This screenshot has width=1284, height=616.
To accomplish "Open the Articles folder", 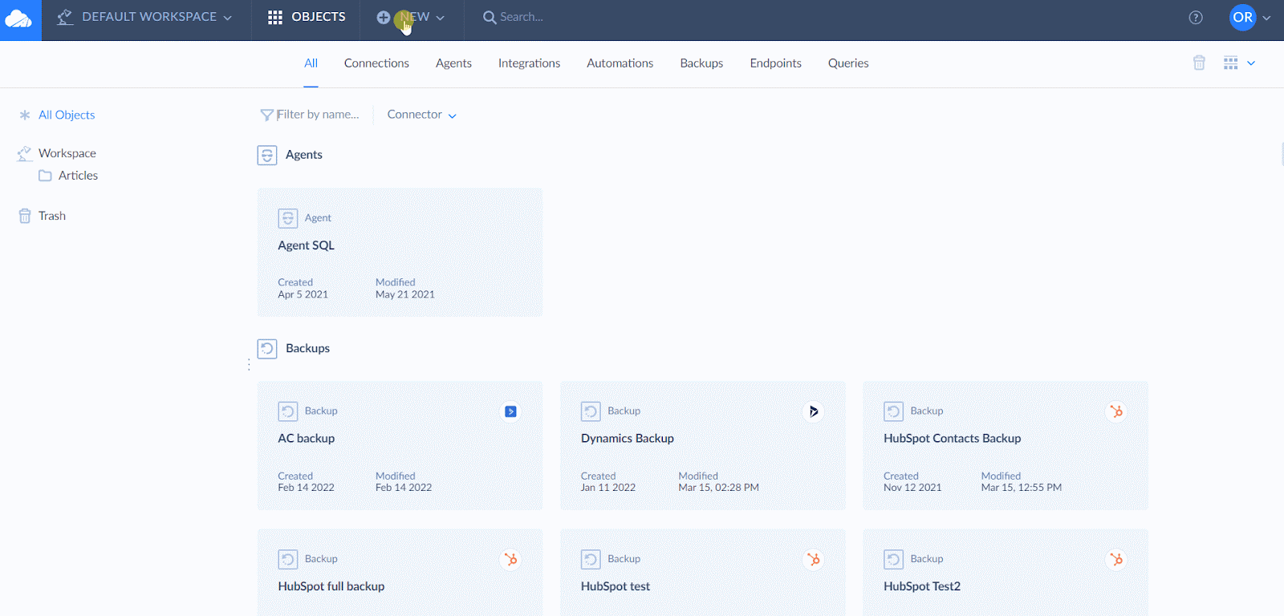I will (78, 176).
